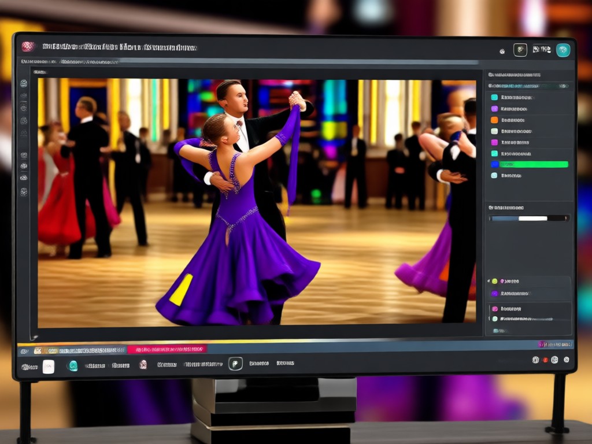Click the pink-red clip on the timeline strip
Image resolution: width=592 pixels, height=444 pixels.
(167, 349)
